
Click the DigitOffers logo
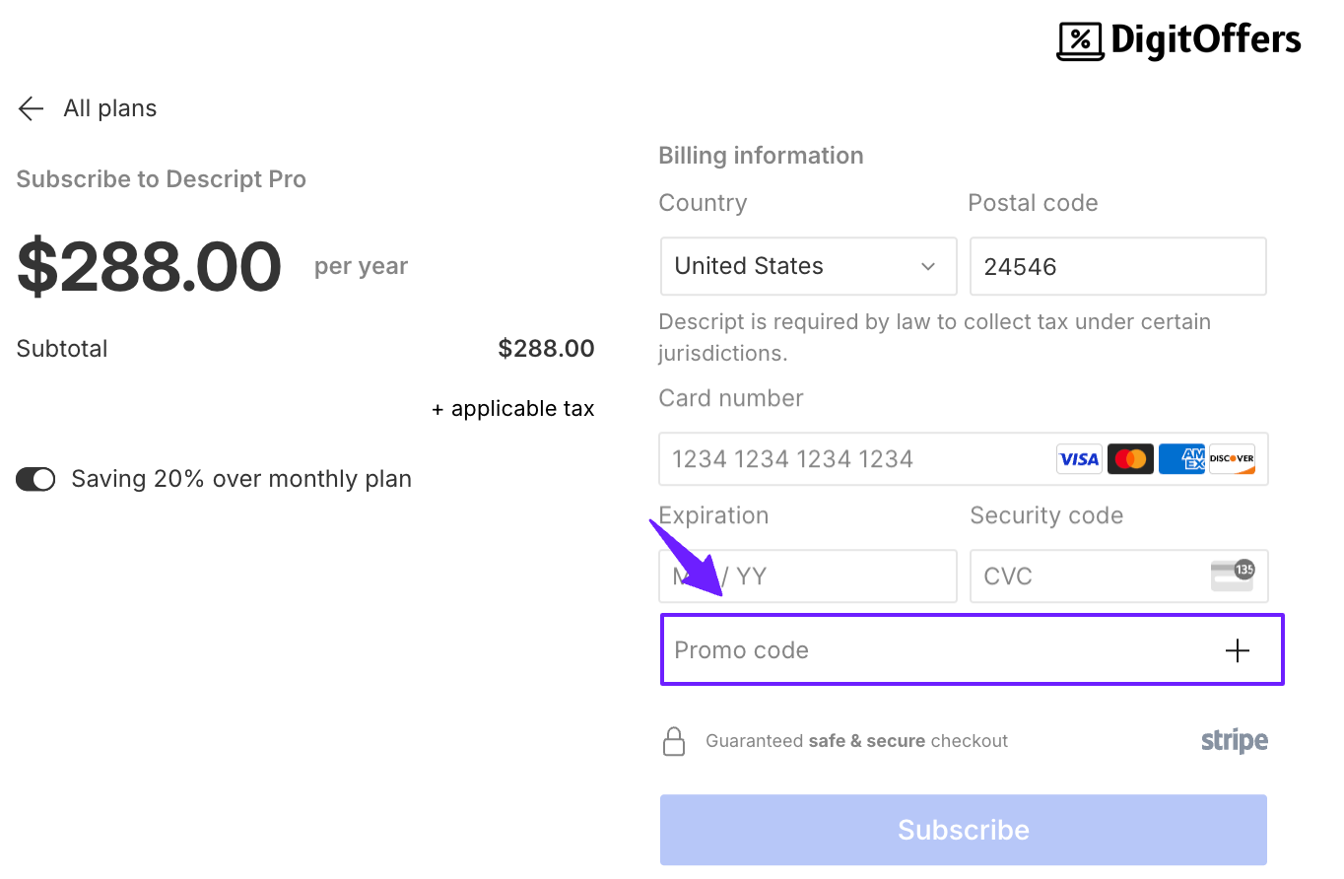(1178, 40)
